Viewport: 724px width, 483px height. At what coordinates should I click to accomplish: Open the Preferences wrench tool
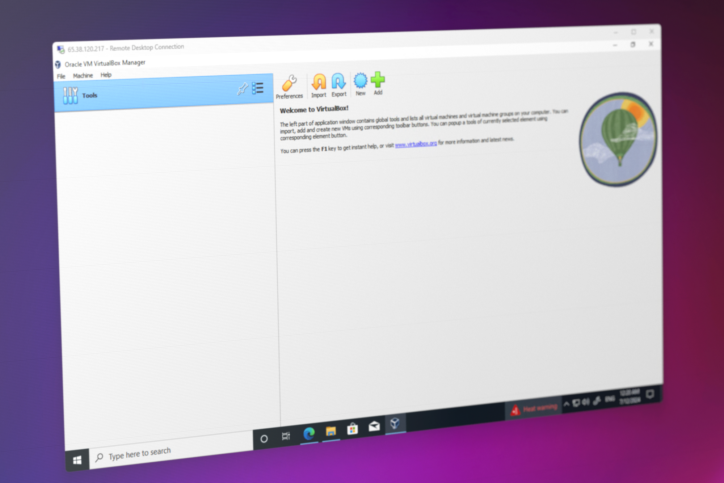289,87
